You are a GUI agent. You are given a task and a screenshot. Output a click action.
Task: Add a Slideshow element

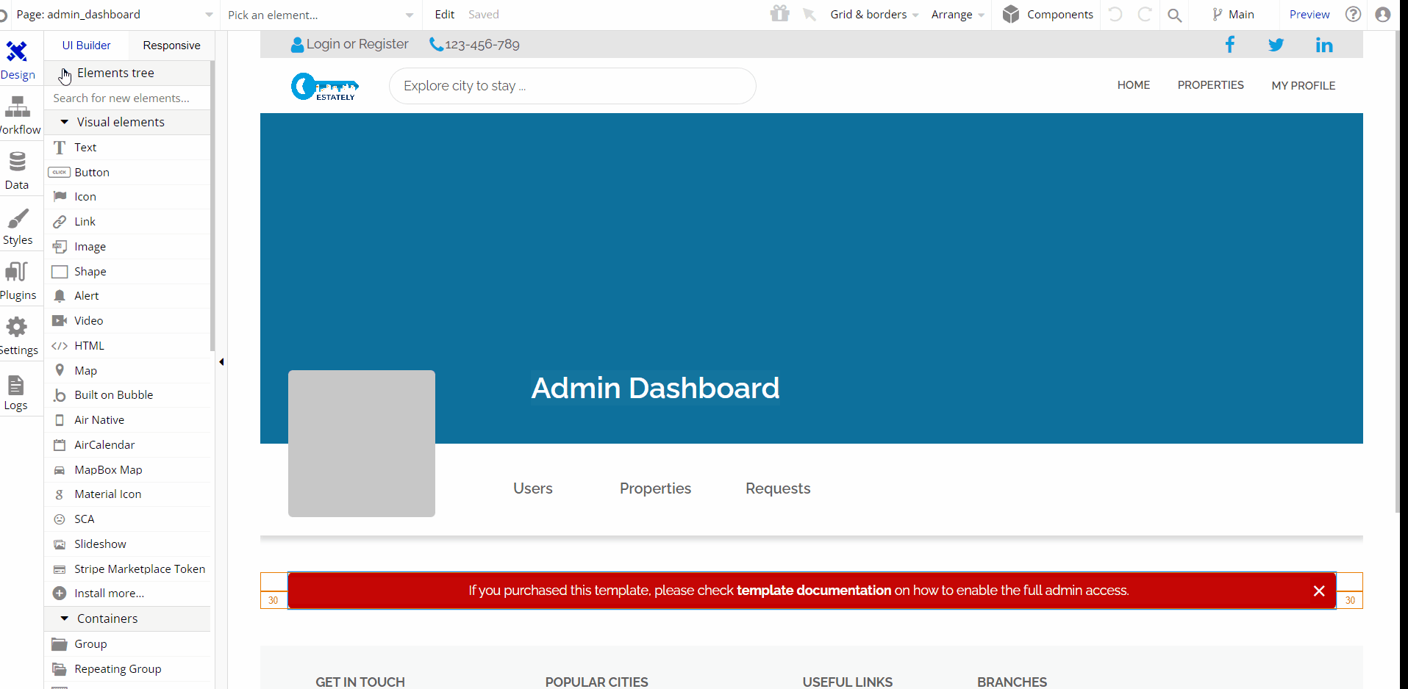(x=128, y=544)
